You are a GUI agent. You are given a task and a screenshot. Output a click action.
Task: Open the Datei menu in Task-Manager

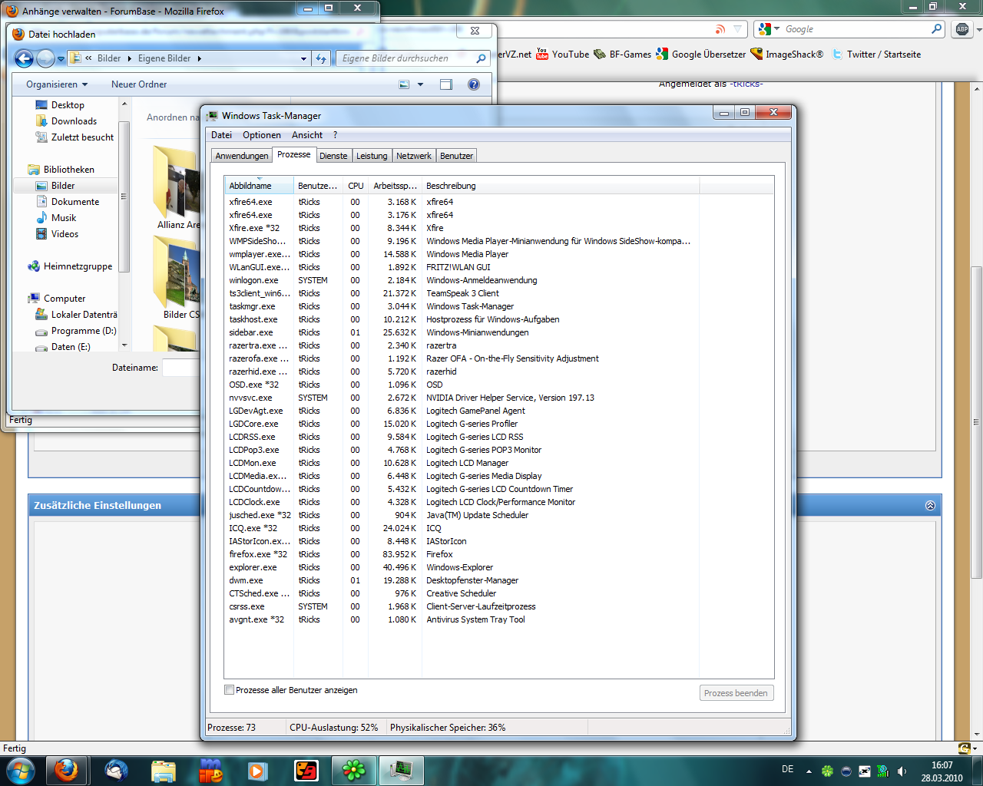[221, 135]
